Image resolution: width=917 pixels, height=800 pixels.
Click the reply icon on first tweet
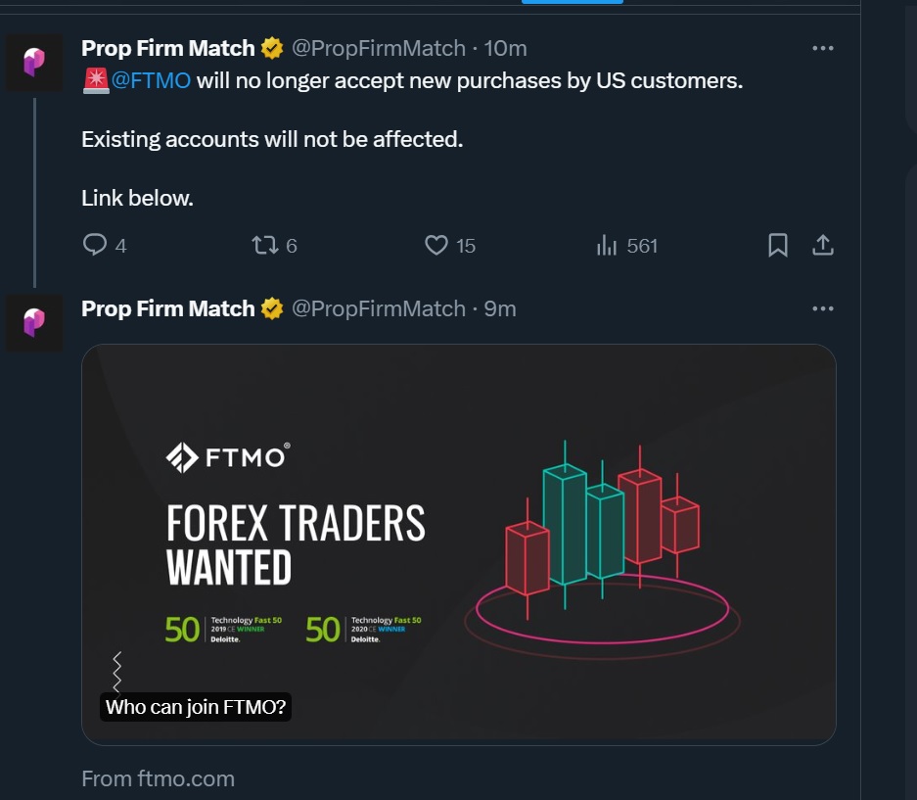tap(95, 245)
